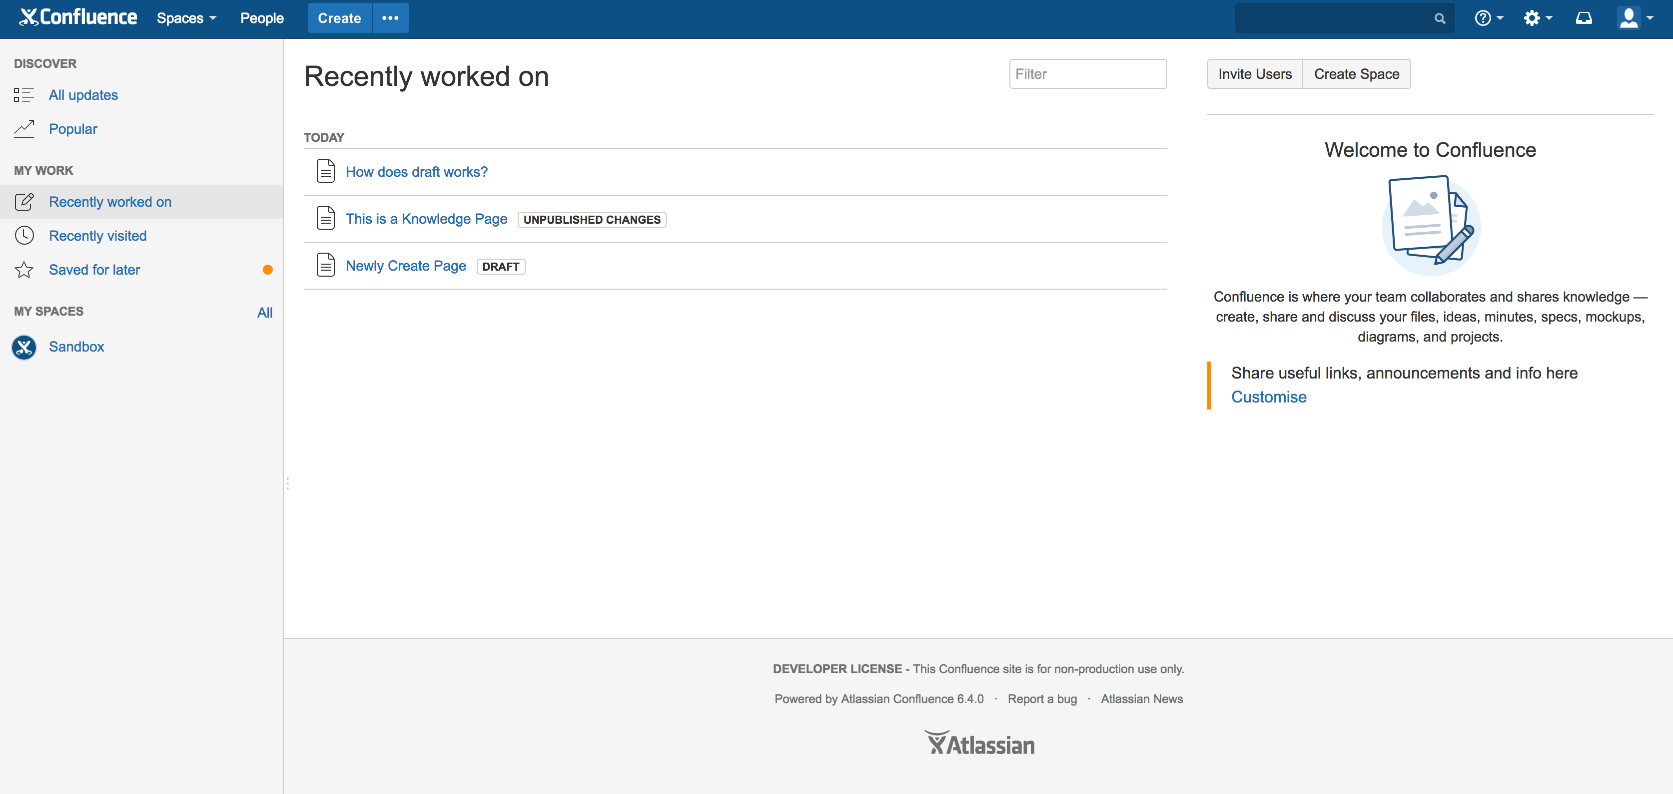Select the Popular menu item
The height and width of the screenshot is (794, 1673).
72,128
